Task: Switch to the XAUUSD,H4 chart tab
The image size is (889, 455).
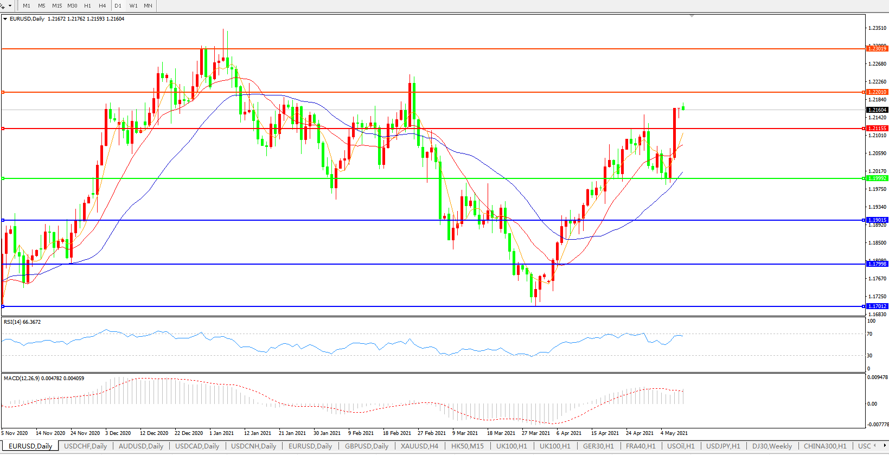Action: pos(419,446)
